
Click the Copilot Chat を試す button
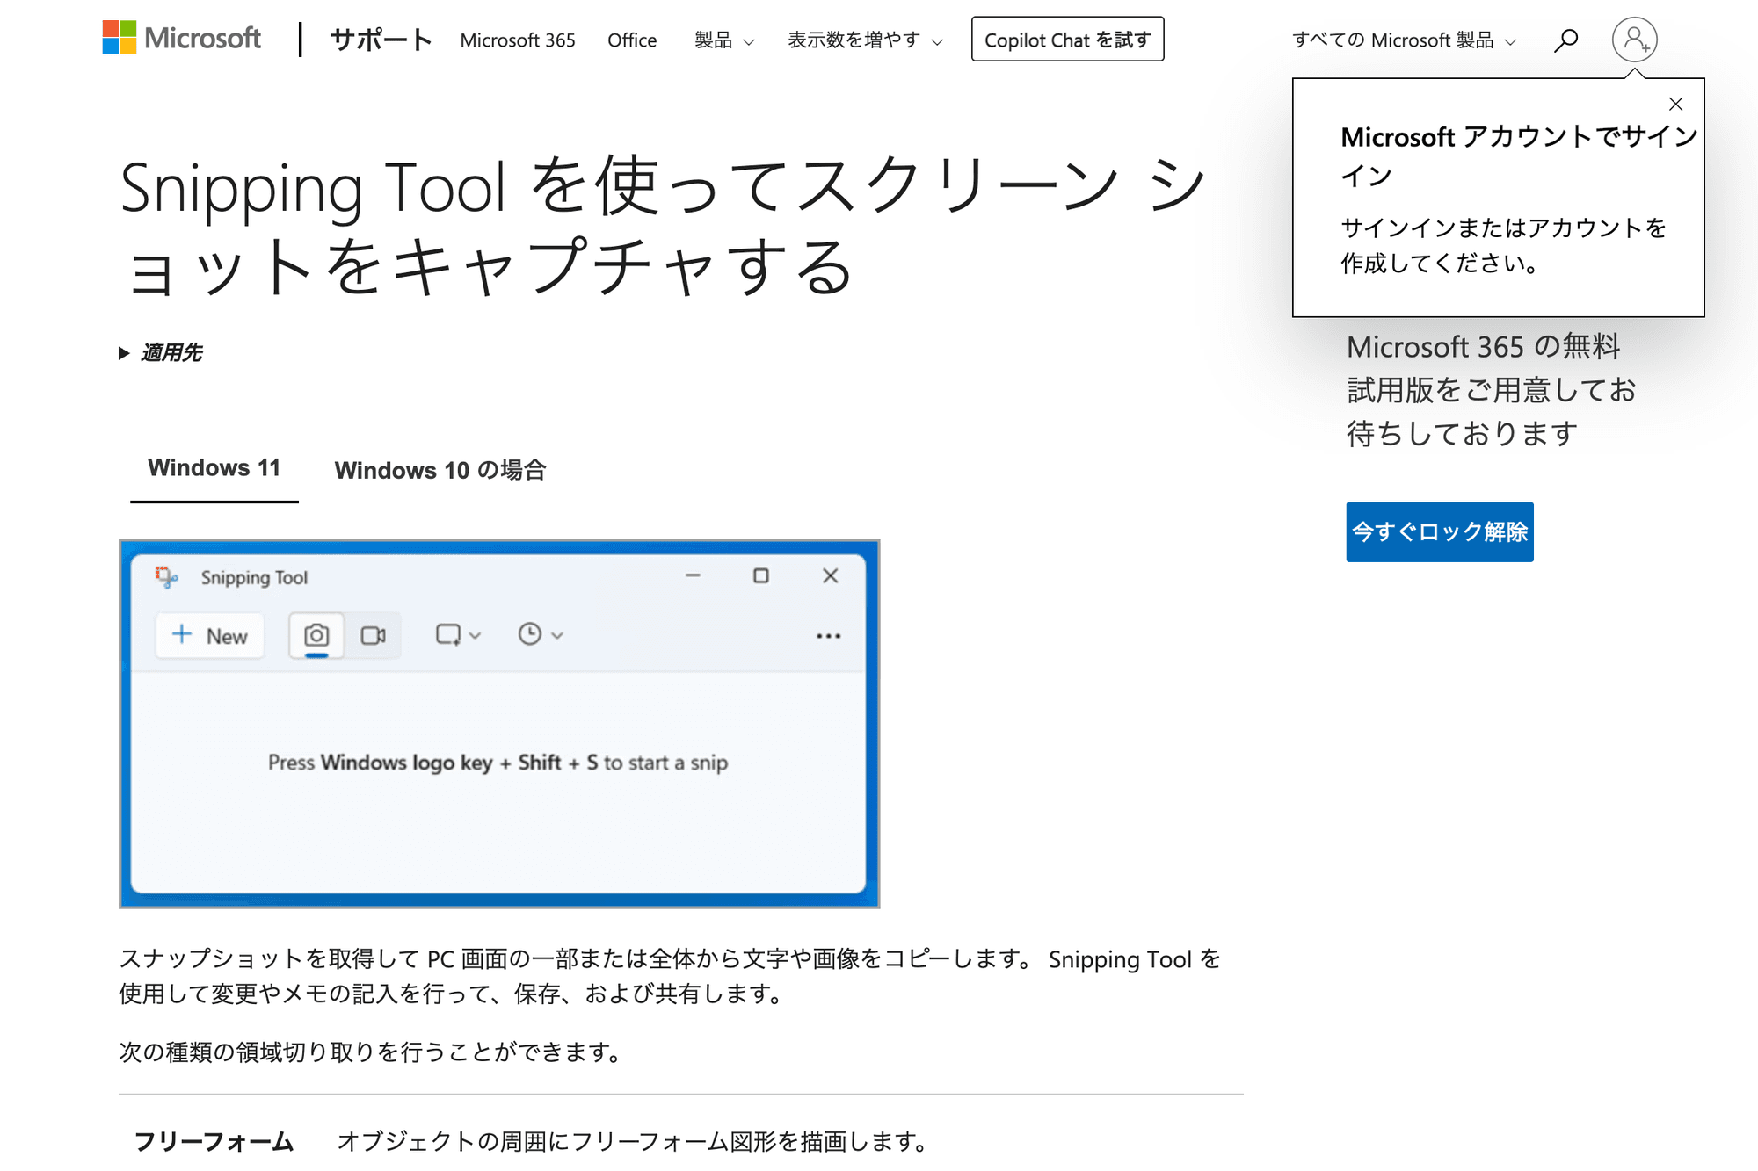[x=1067, y=40]
